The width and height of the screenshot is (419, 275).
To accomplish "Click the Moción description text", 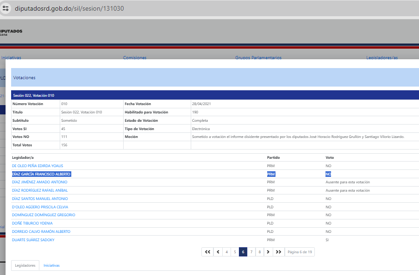I will 298,137.
